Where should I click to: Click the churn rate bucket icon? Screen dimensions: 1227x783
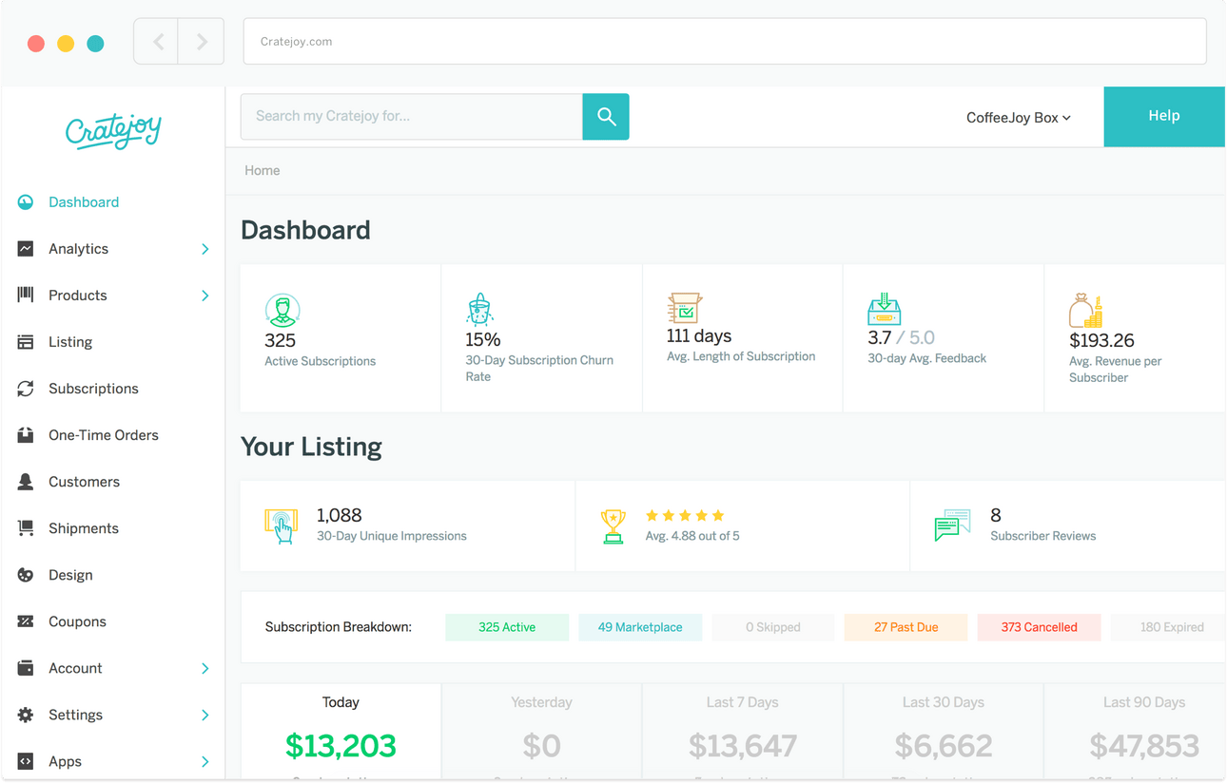tap(479, 309)
